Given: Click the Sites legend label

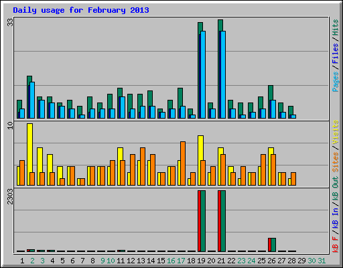Looking at the screenshot, I should 336,162.
